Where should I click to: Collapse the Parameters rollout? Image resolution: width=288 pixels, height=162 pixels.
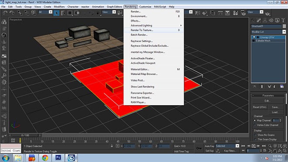point(253,96)
